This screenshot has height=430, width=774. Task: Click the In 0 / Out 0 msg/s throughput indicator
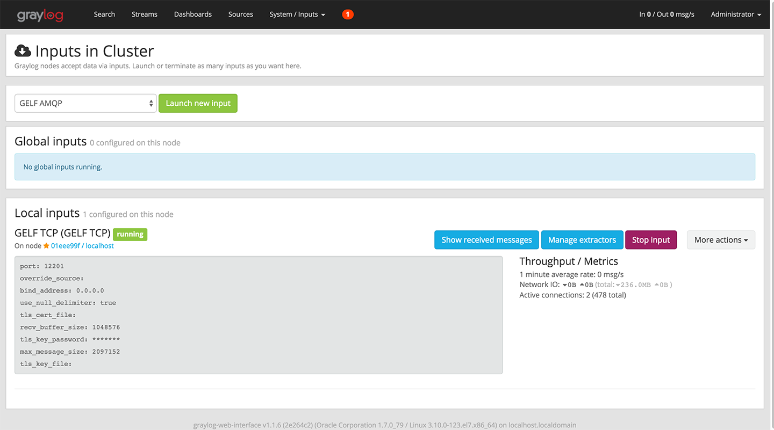(x=666, y=14)
